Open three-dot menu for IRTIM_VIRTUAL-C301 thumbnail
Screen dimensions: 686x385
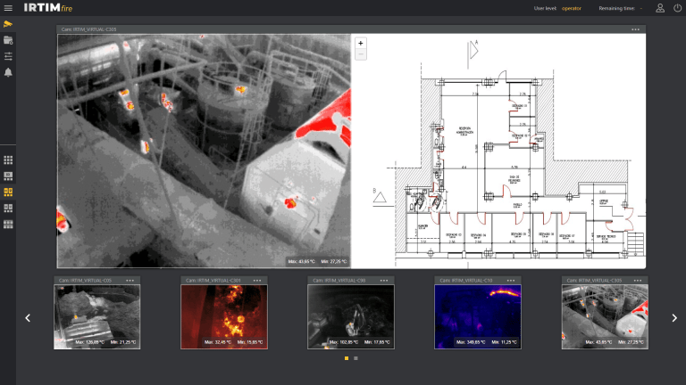257,280
